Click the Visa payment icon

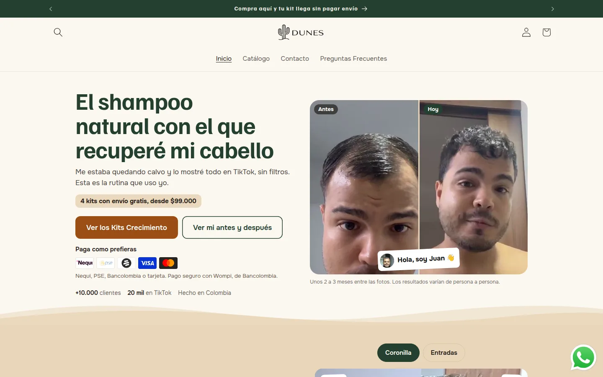(147, 263)
